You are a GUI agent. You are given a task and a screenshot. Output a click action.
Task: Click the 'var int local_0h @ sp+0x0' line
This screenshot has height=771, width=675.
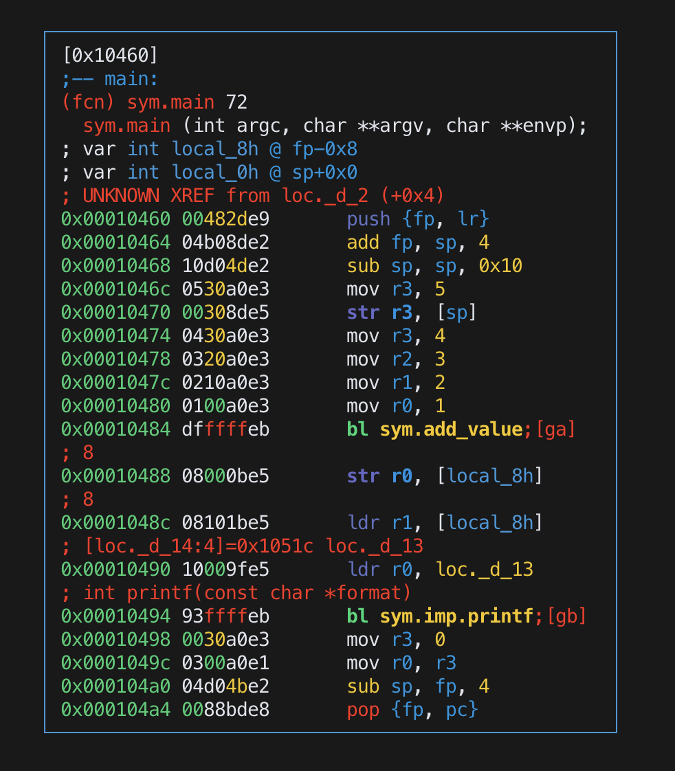coord(210,172)
